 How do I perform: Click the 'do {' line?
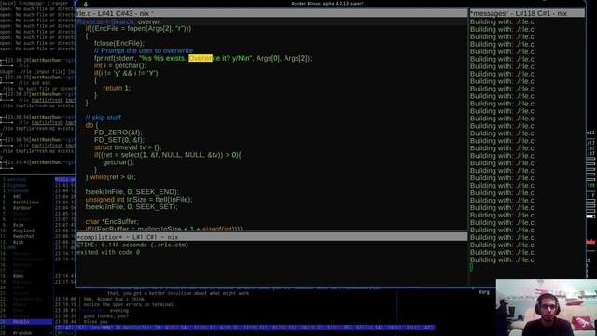pos(91,125)
